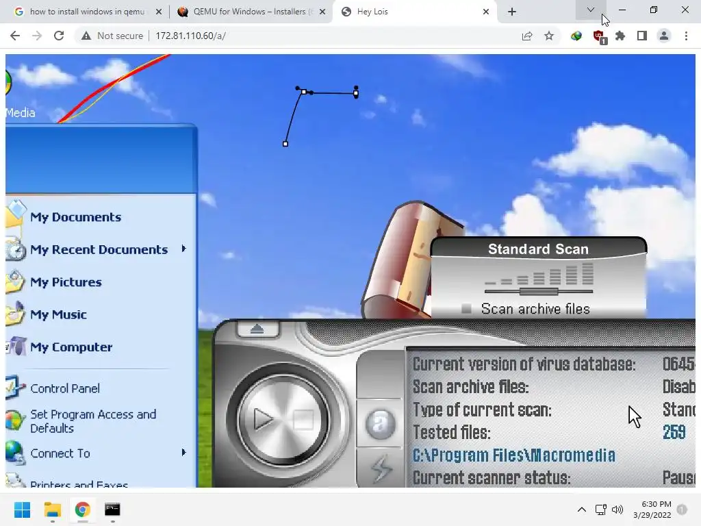
Task: Open the uBlock Origin extension
Action: 598,36
